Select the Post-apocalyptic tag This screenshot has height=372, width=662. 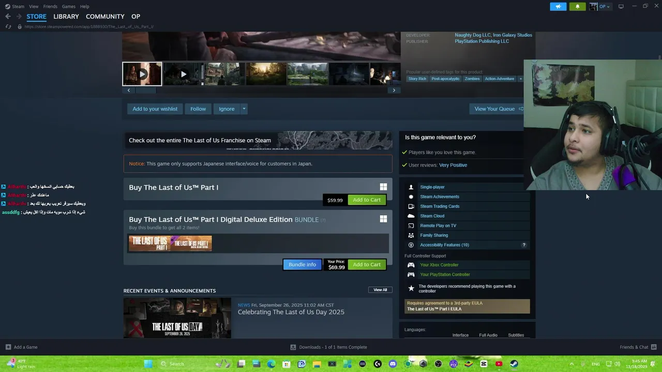445,79
